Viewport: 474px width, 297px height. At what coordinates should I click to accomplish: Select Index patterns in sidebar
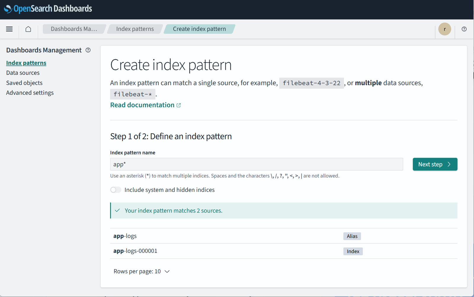[26, 63]
